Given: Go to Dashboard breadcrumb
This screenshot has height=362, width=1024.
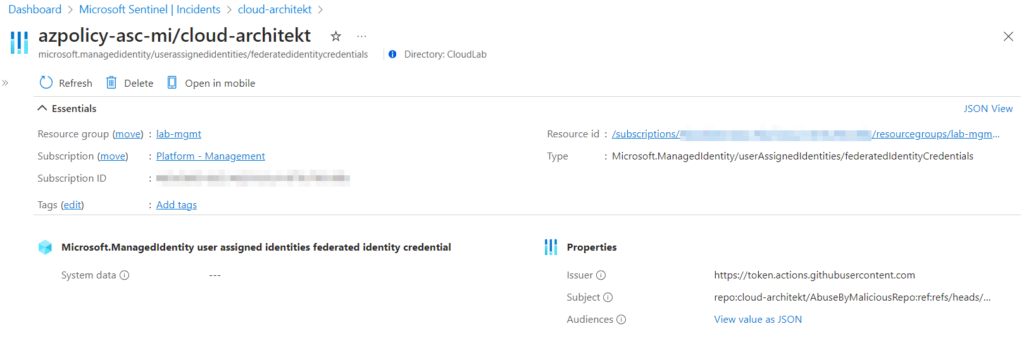Looking at the screenshot, I should (35, 9).
